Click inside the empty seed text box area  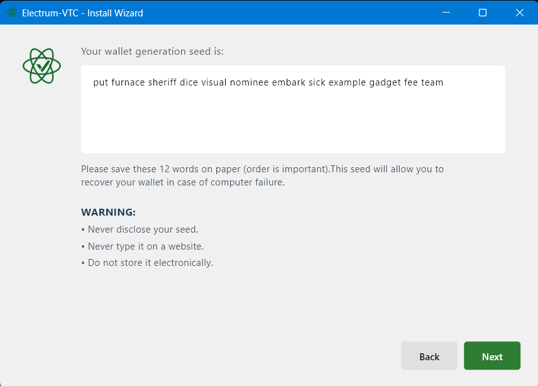pos(293,120)
